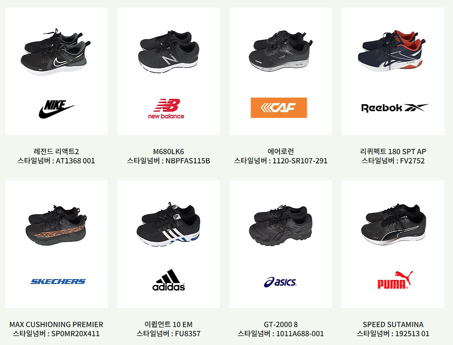The width and height of the screenshot is (453, 345).
Task: Select the blue Skechers logo
Action: click(x=58, y=281)
